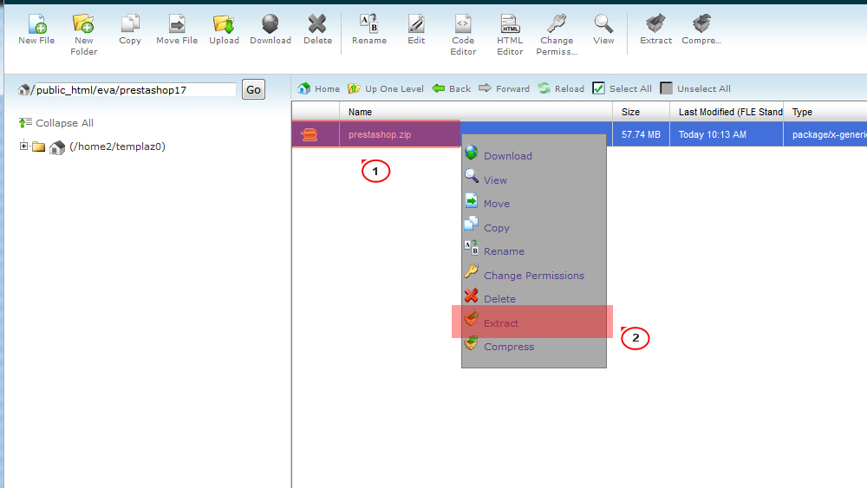Create a file with New File icon
This screenshot has width=867, height=488.
36,29
